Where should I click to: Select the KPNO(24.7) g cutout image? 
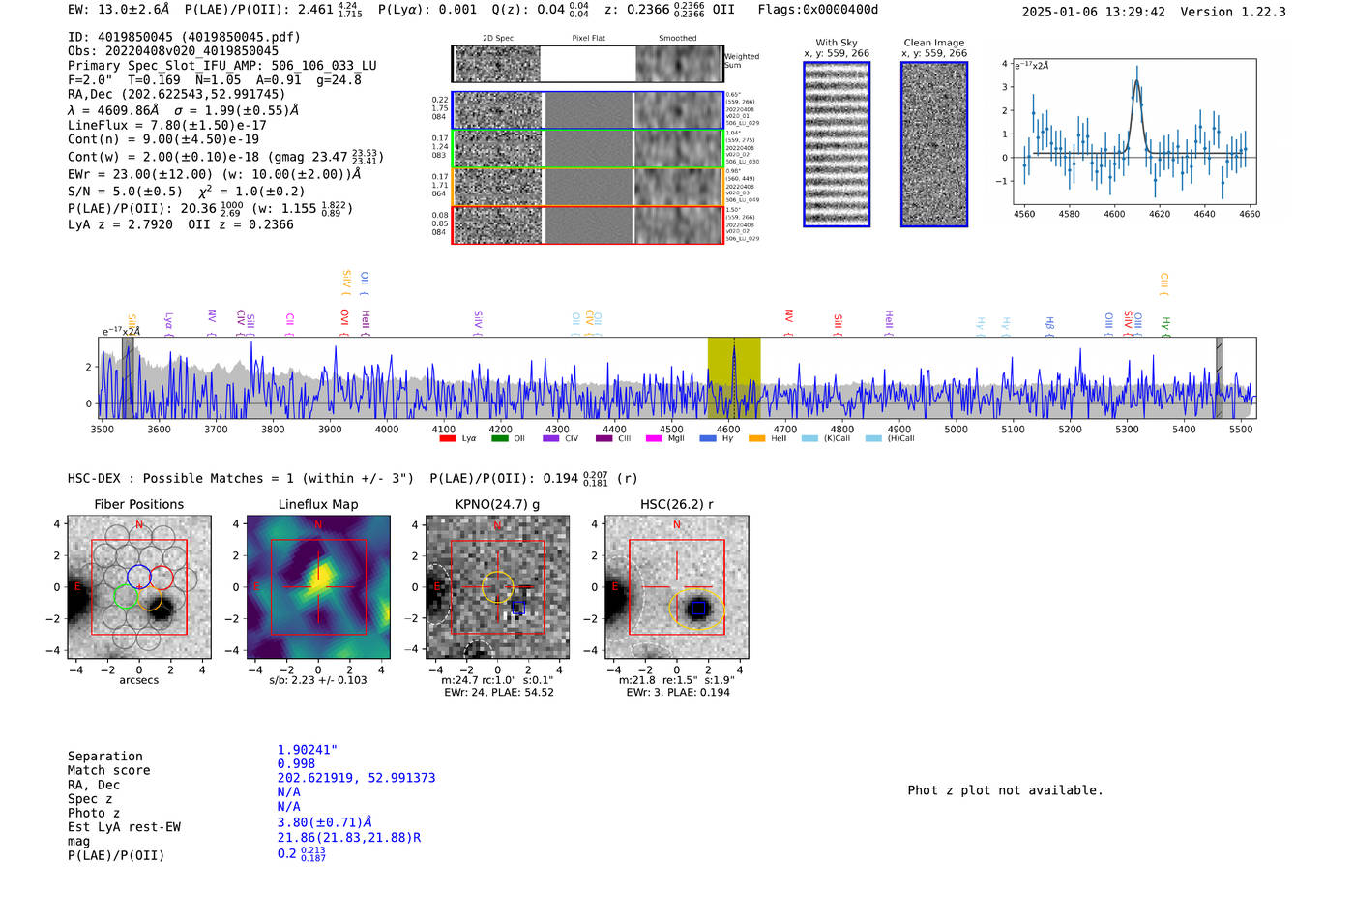point(497,587)
